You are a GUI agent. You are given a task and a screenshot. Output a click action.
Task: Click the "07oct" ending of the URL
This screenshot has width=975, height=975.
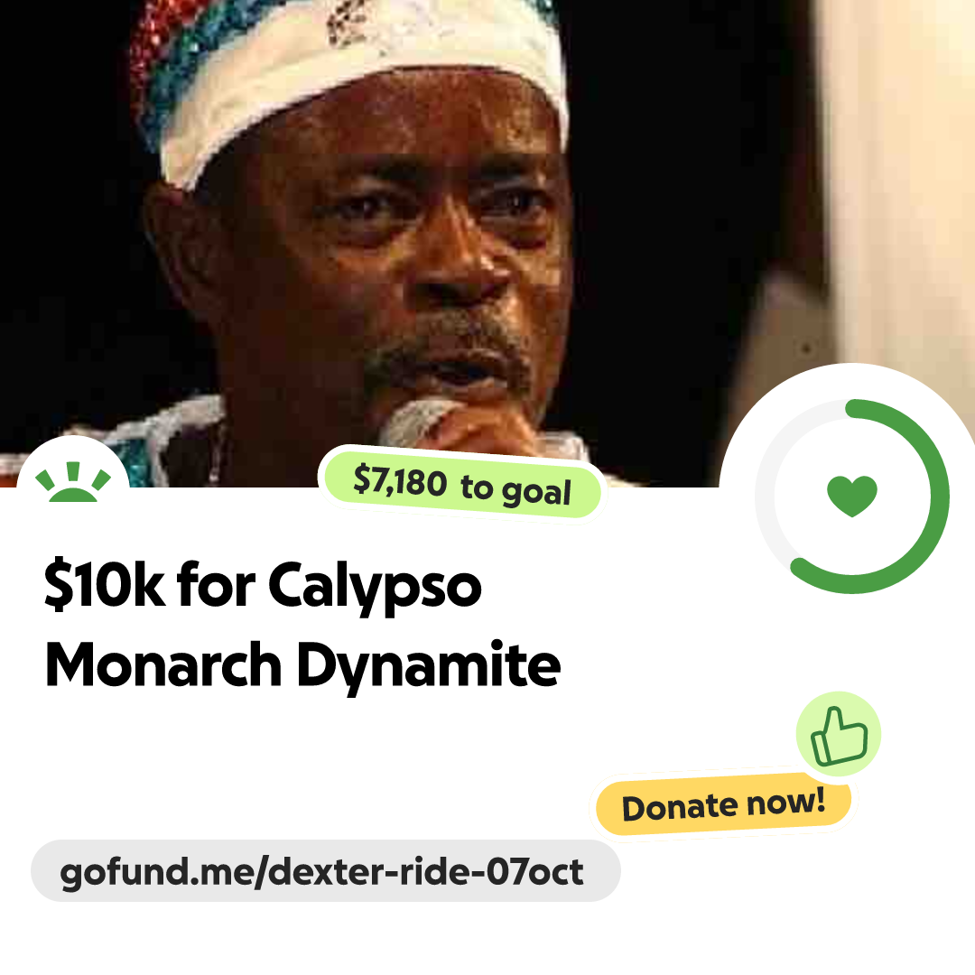[534, 871]
